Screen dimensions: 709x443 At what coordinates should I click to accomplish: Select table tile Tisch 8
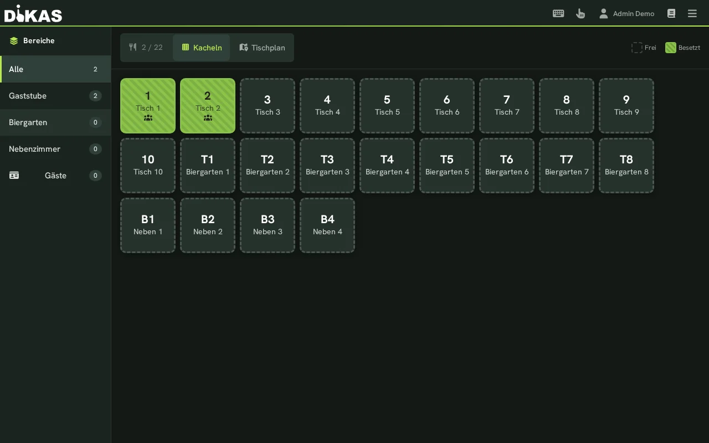pyautogui.click(x=567, y=106)
